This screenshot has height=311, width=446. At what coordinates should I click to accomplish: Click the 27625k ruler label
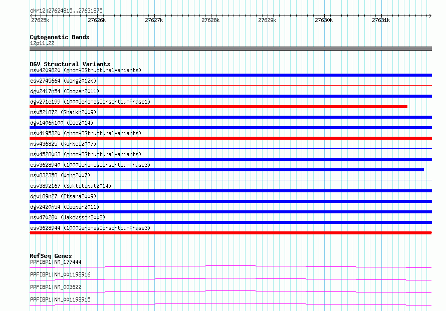[x=40, y=20]
